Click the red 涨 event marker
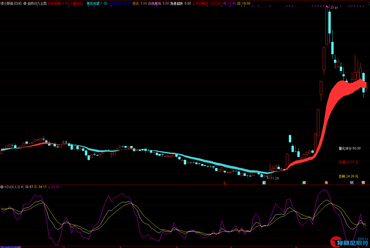The width and height of the screenshot is (370, 248). pyautogui.click(x=326, y=183)
